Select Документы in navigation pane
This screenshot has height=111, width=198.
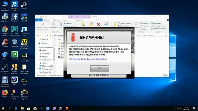[45, 54]
